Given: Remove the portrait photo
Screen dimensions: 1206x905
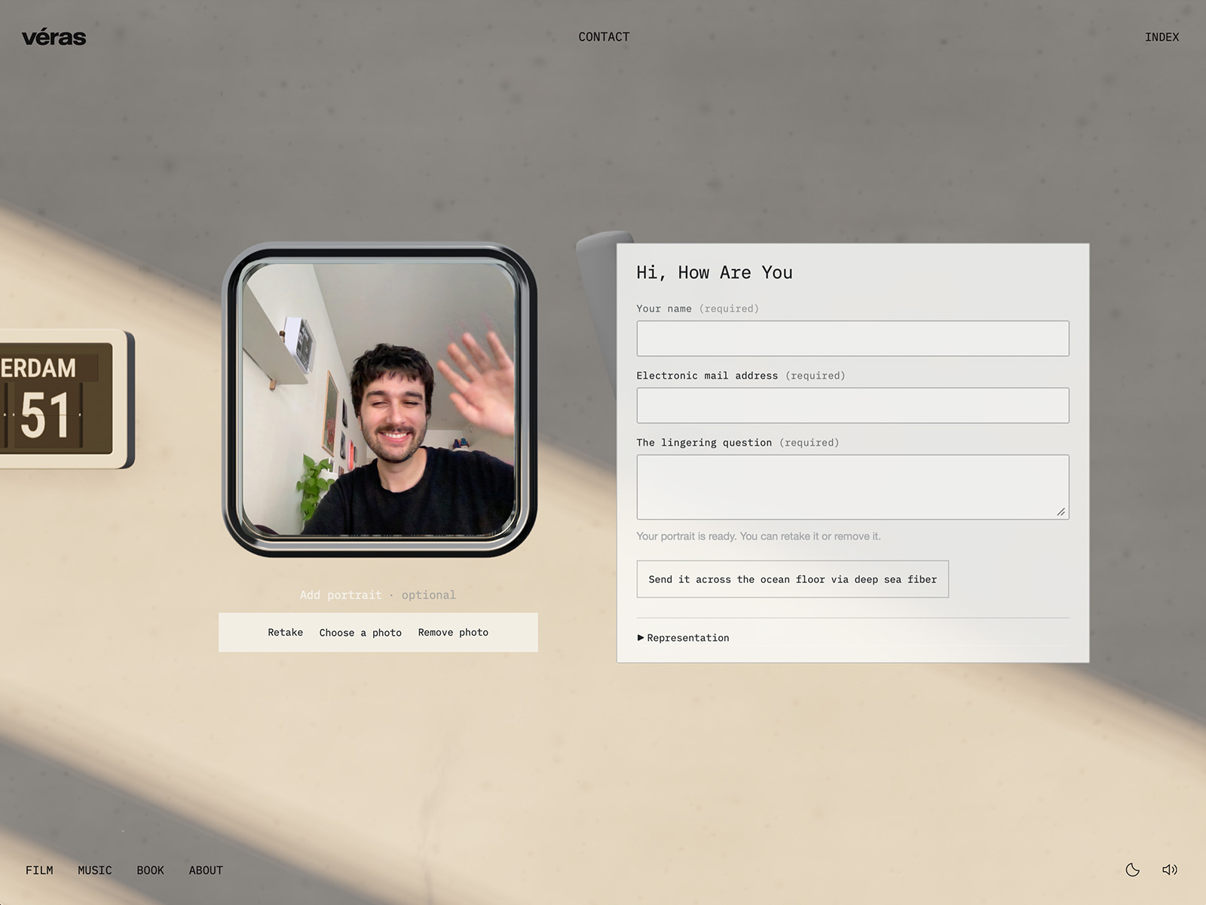Looking at the screenshot, I should point(453,633).
